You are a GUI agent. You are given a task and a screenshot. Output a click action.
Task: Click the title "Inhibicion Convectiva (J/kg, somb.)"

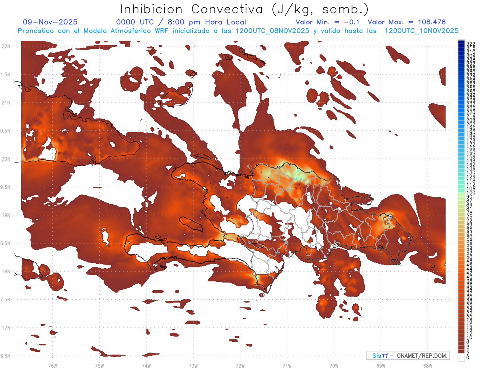[x=244, y=9]
